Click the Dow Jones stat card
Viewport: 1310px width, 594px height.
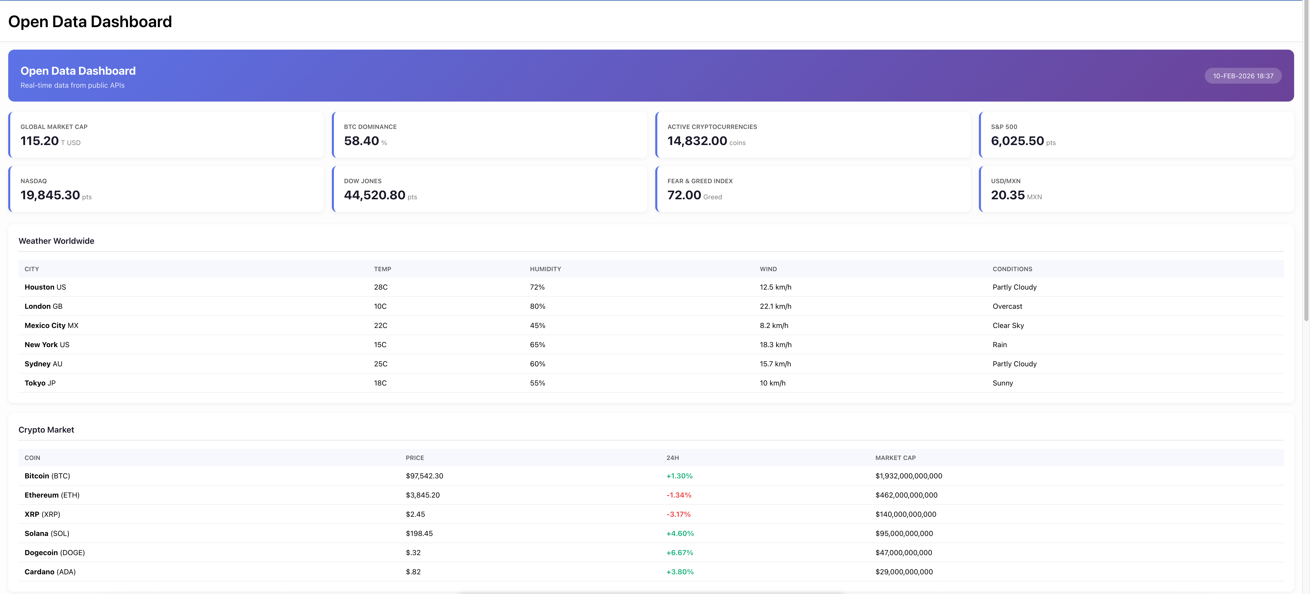tap(489, 189)
